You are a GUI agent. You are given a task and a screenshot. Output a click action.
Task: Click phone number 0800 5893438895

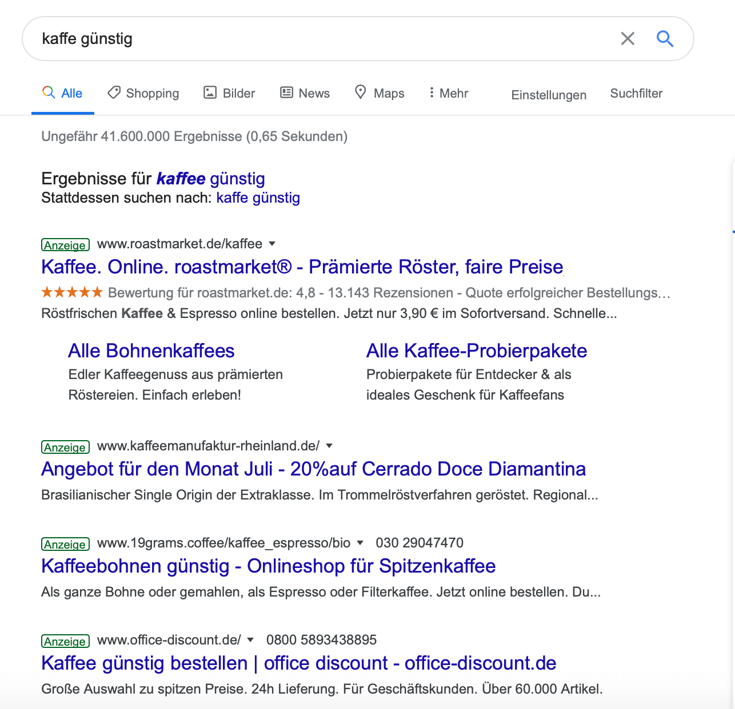point(321,640)
